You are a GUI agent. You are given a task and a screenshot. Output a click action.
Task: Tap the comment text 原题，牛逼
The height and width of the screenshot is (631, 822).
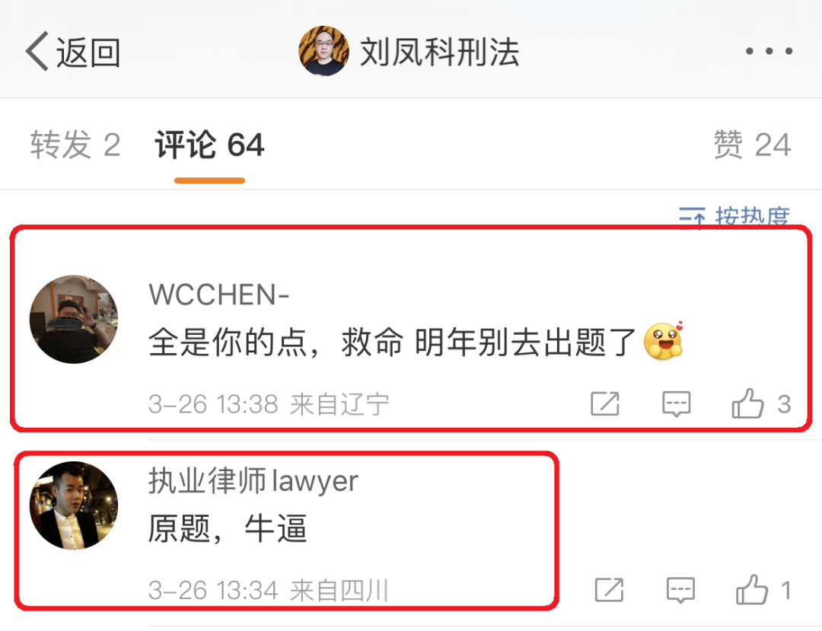coord(228,528)
